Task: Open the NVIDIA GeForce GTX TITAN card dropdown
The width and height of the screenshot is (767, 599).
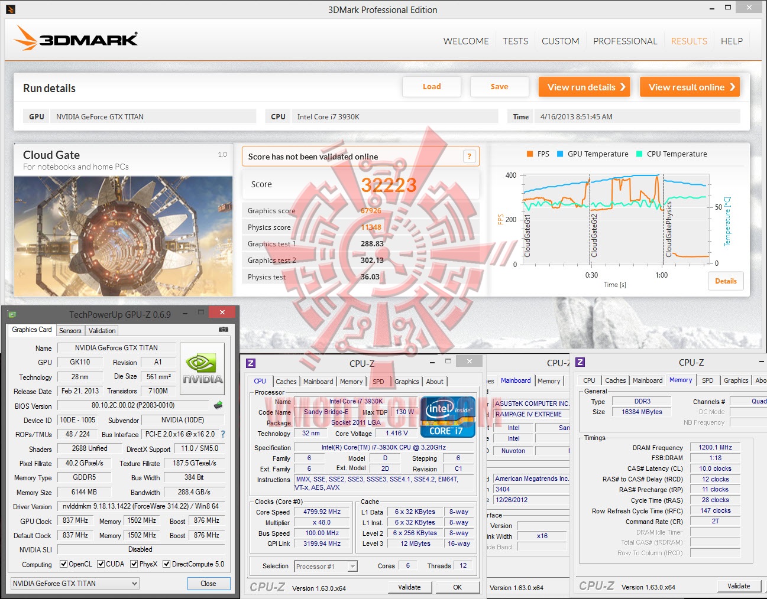Action: pyautogui.click(x=75, y=584)
